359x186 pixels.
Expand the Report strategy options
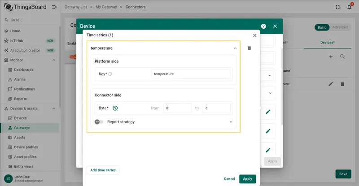(x=231, y=122)
